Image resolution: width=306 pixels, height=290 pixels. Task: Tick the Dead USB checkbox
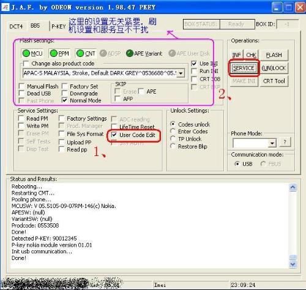[x=22, y=94]
